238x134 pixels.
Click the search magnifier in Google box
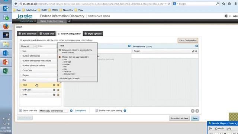pyautogui.click(x=217, y=4)
